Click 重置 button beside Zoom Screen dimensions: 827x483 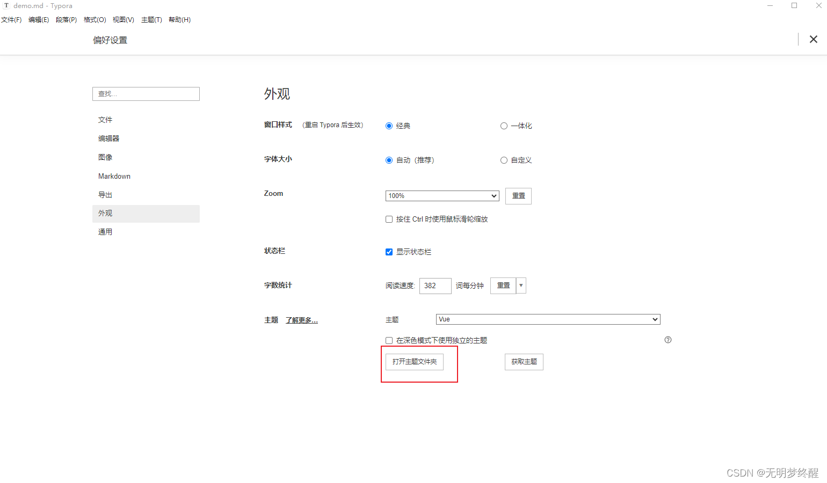pos(519,196)
